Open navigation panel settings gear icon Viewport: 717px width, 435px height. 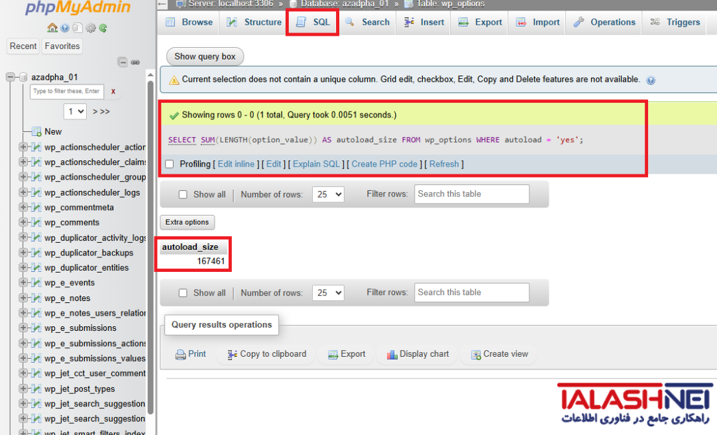tap(91, 28)
